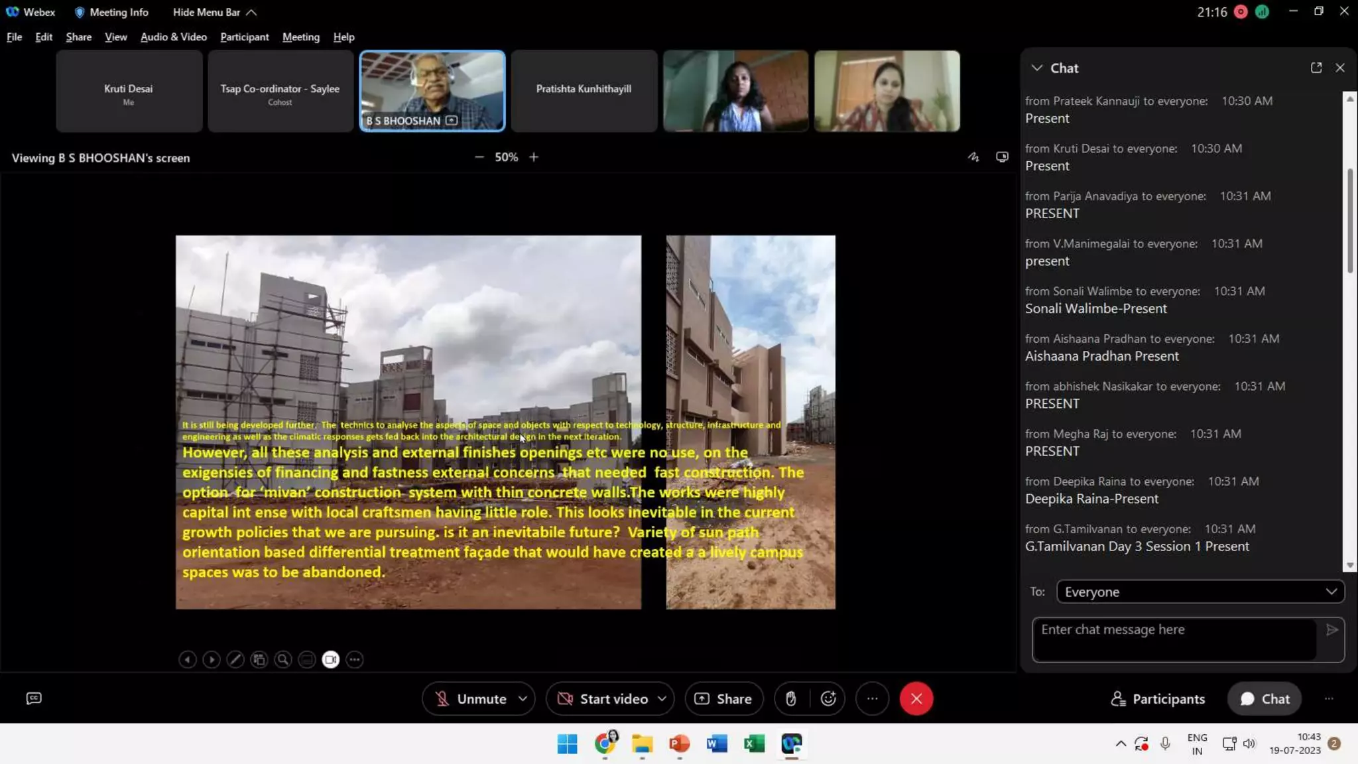Open the Audio & Video menu
The height and width of the screenshot is (764, 1358).
tap(173, 37)
